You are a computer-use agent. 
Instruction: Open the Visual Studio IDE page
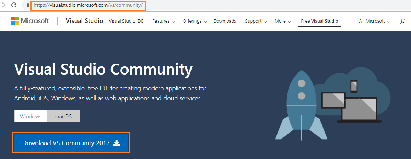click(x=126, y=21)
